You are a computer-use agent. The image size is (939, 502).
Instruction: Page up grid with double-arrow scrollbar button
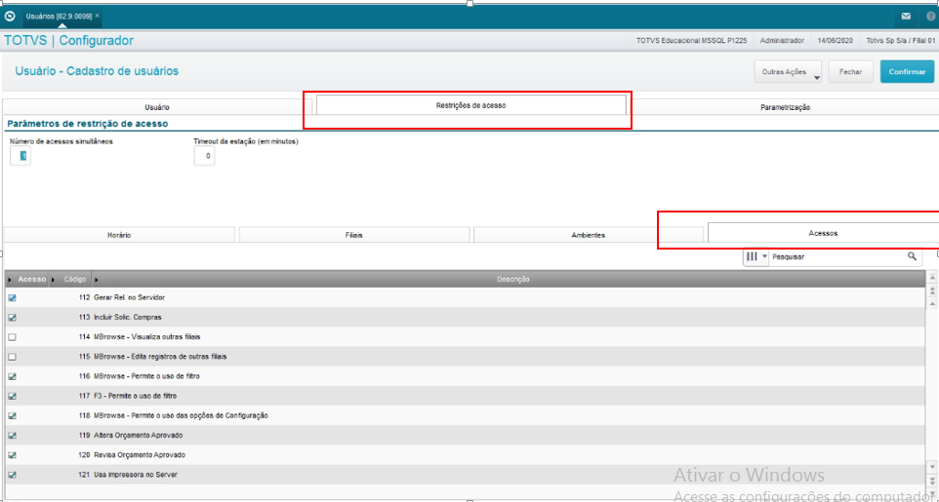(x=931, y=290)
